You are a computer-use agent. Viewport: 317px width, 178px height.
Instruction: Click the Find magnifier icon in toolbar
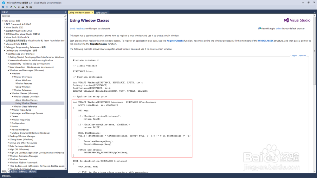tap(19, 7)
